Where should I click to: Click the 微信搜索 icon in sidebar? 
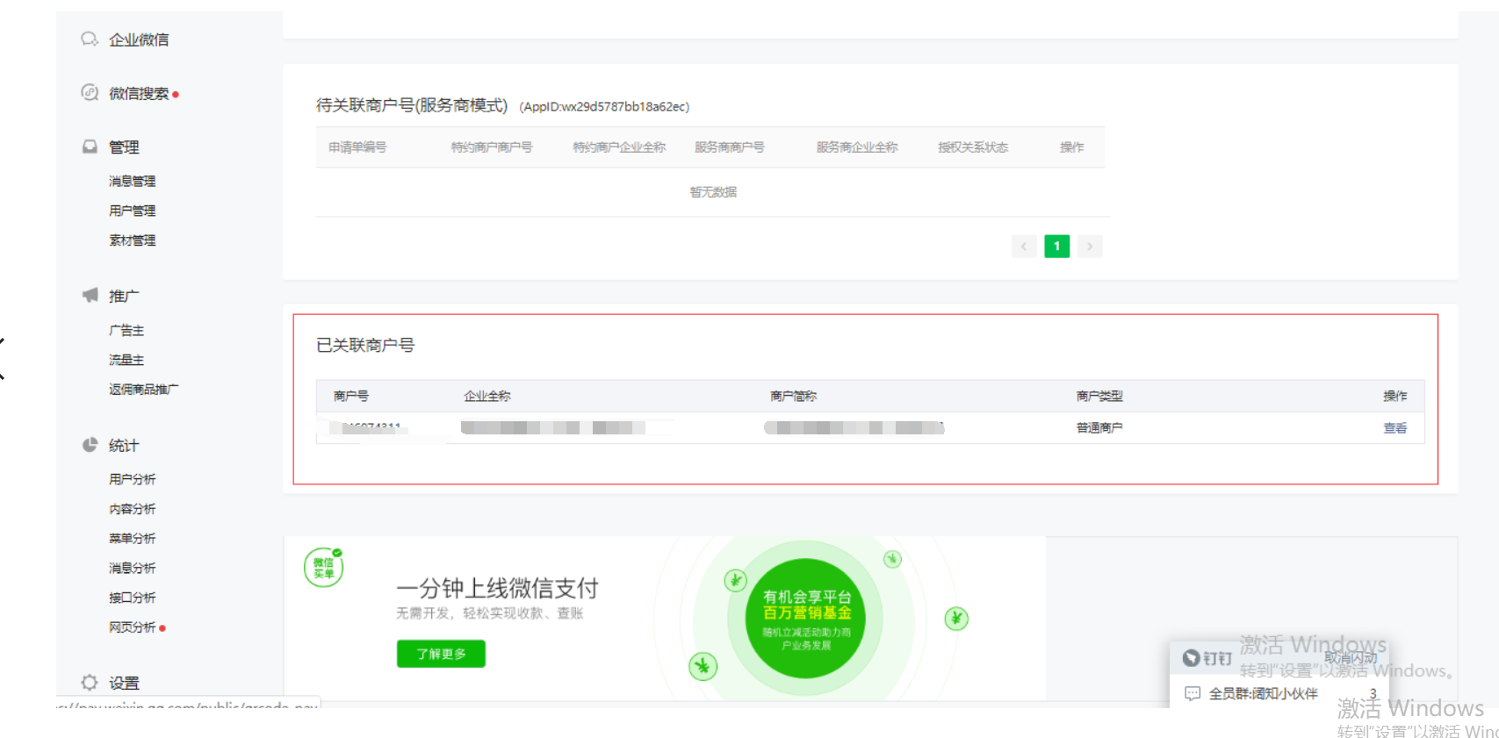coord(89,93)
